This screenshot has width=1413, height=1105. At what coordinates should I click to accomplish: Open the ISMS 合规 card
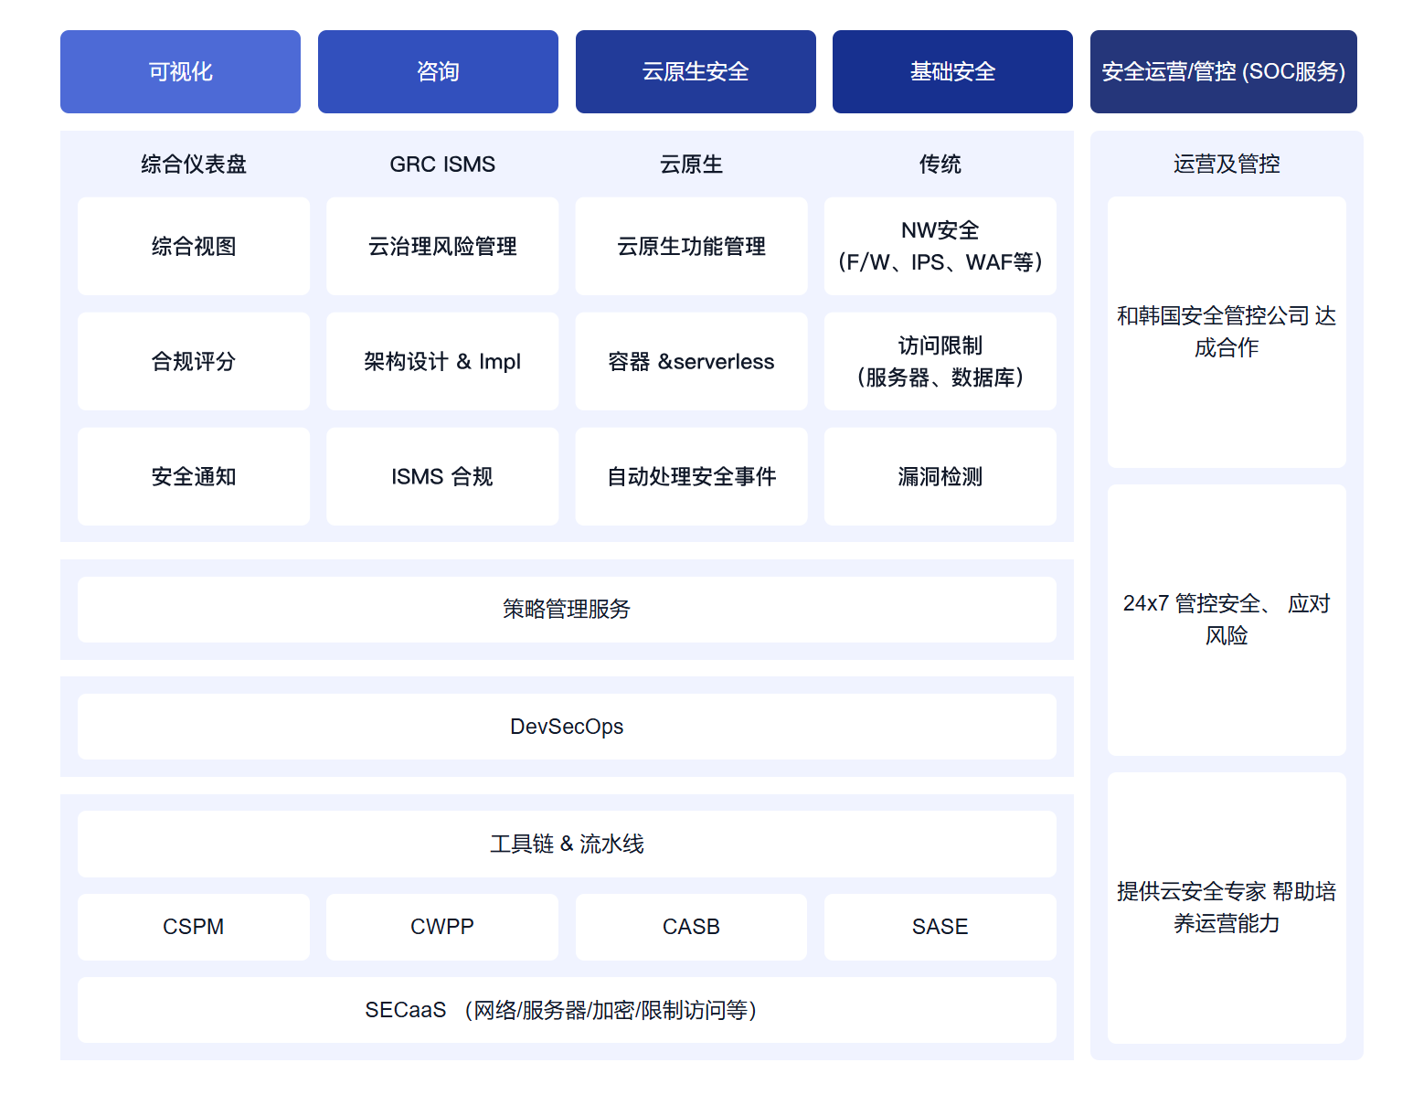click(442, 476)
